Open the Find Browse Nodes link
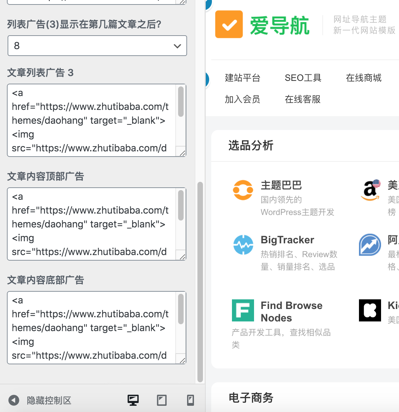 coord(291,312)
